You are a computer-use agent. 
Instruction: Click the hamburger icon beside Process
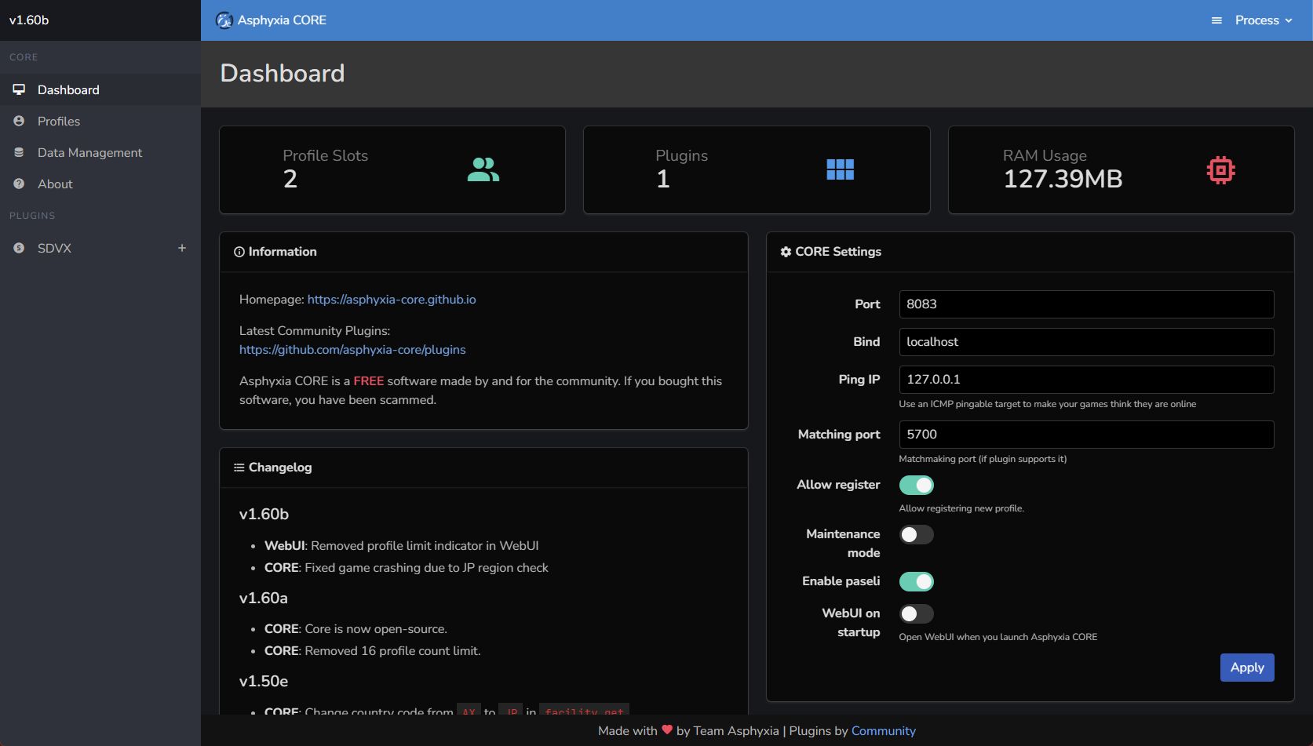1216,20
